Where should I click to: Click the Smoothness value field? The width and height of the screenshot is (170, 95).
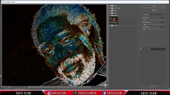click(162, 27)
